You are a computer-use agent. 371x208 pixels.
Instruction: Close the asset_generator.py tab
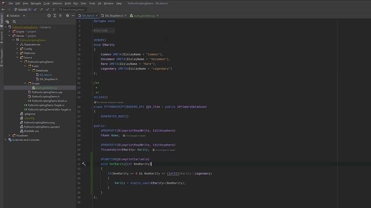pyautogui.click(x=158, y=16)
